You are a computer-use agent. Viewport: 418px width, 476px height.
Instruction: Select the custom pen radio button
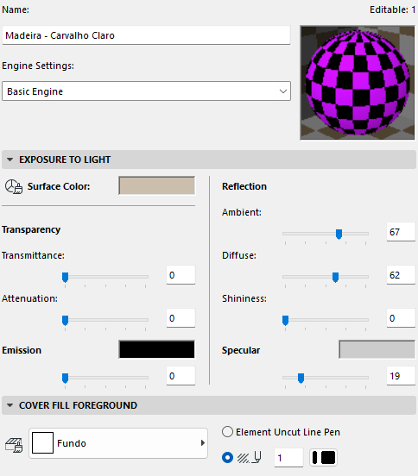click(227, 457)
